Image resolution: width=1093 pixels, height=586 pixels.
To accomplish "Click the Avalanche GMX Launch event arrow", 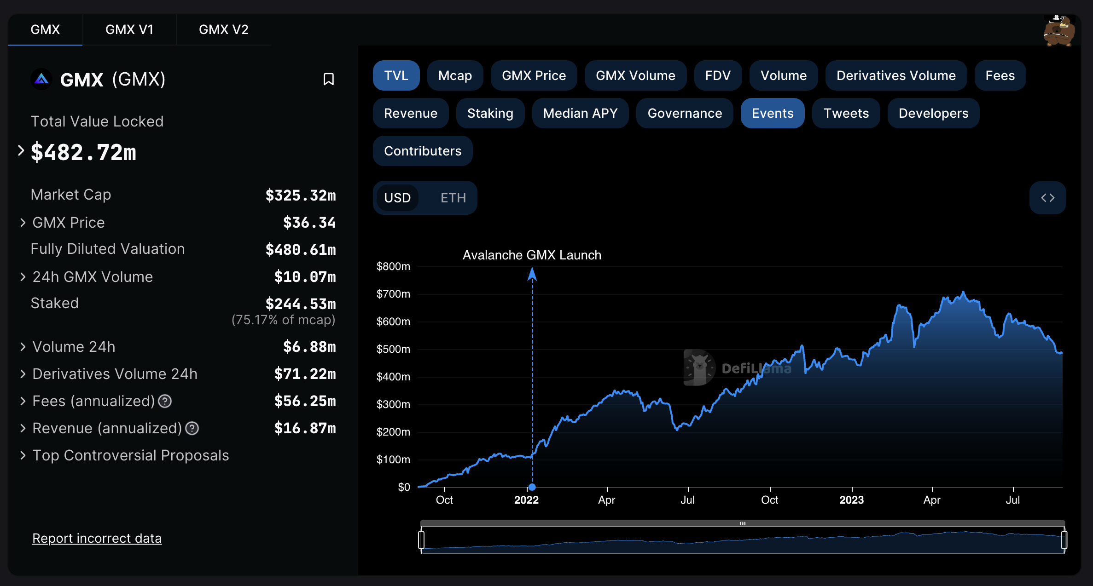I will click(532, 275).
